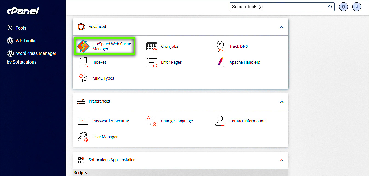Collapse the Preferences section
This screenshot has width=369, height=176.
(282, 101)
